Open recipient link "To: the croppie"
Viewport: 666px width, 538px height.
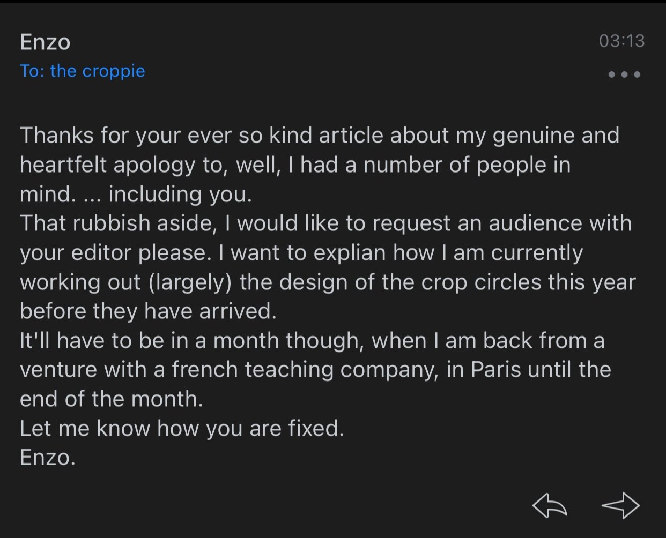(x=83, y=71)
